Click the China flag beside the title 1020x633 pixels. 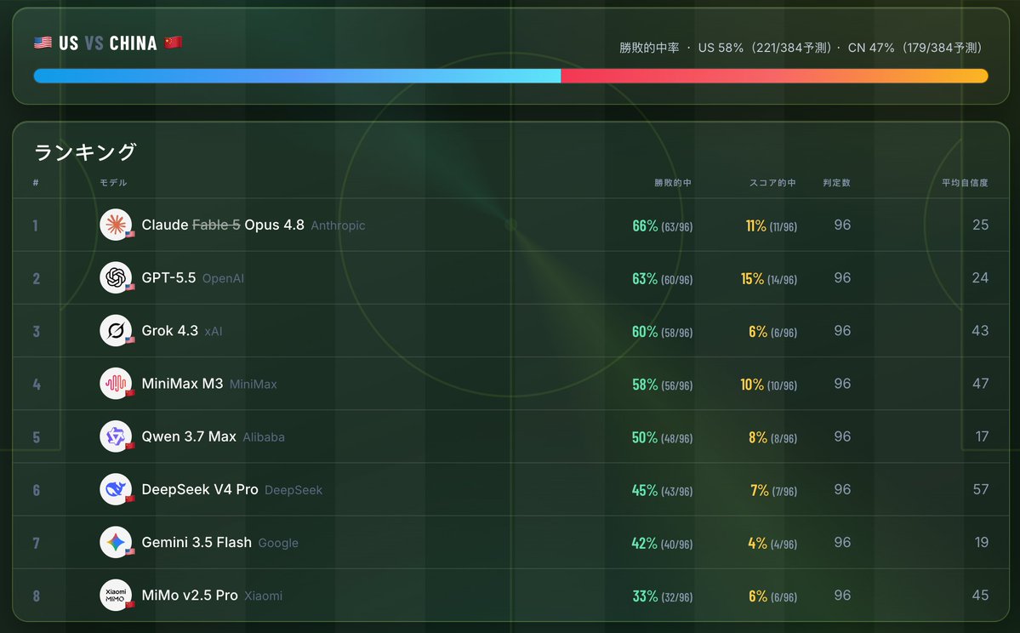(173, 43)
